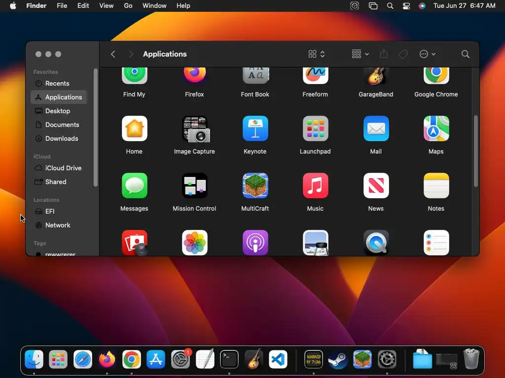Open Recents in the sidebar

point(59,83)
